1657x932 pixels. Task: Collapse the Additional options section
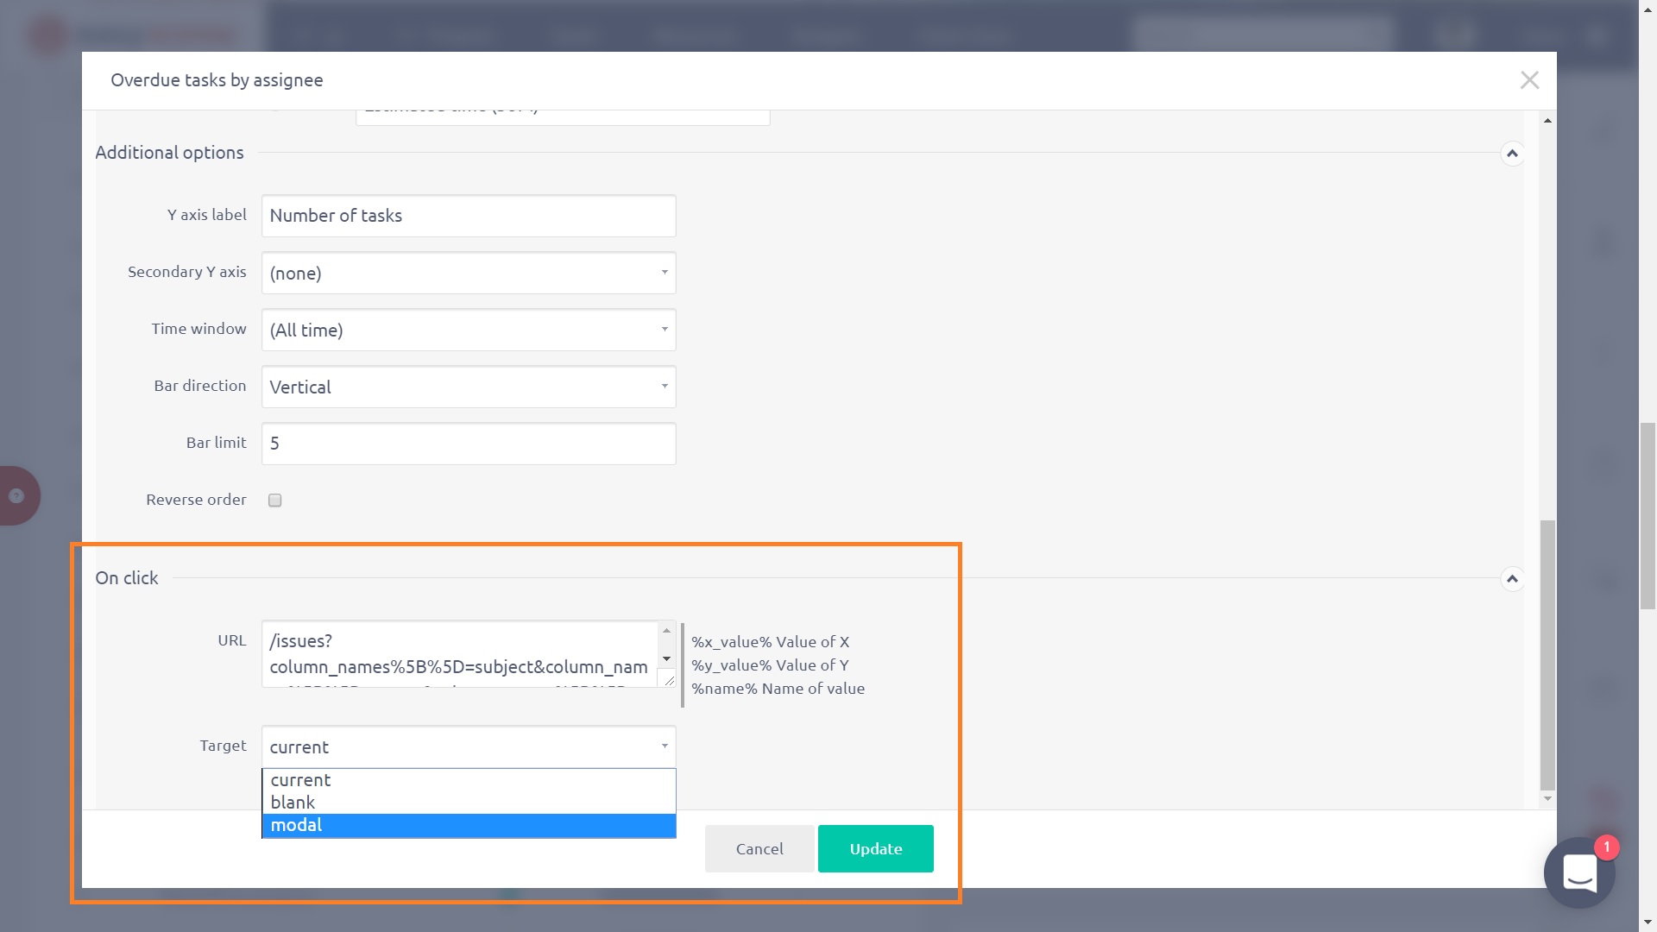coord(1512,154)
